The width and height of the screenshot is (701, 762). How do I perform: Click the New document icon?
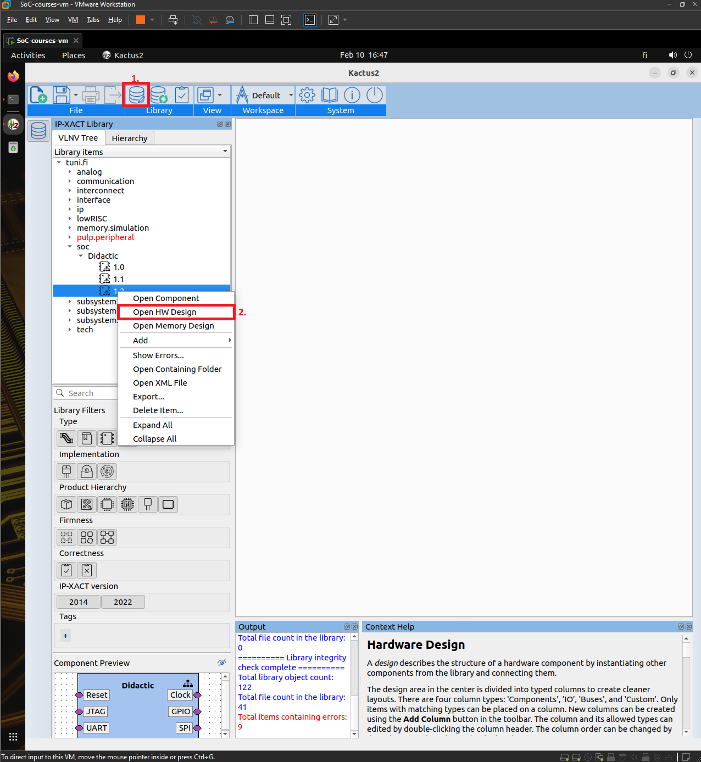[x=38, y=95]
